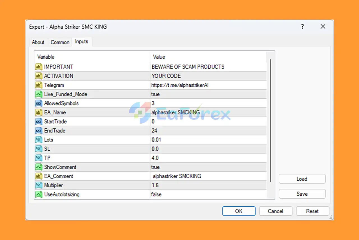Screen dimensions: 359x240
Task: Click the double icon beside SL
Action: [x=38, y=149]
